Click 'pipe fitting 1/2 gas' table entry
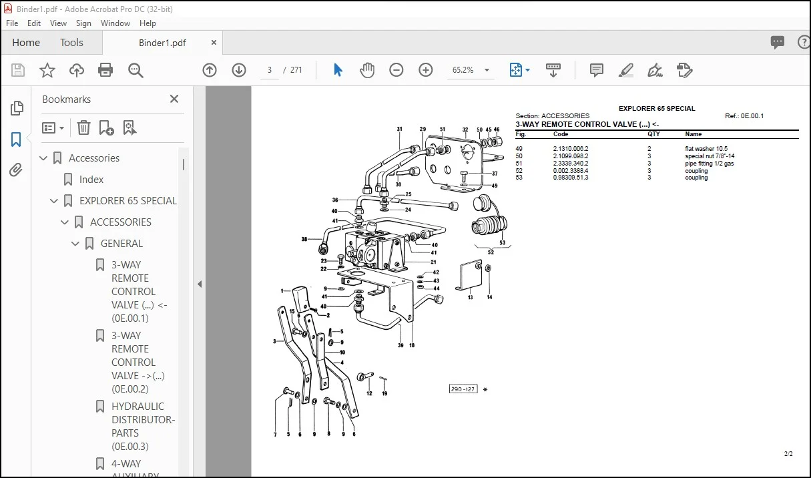 709,164
